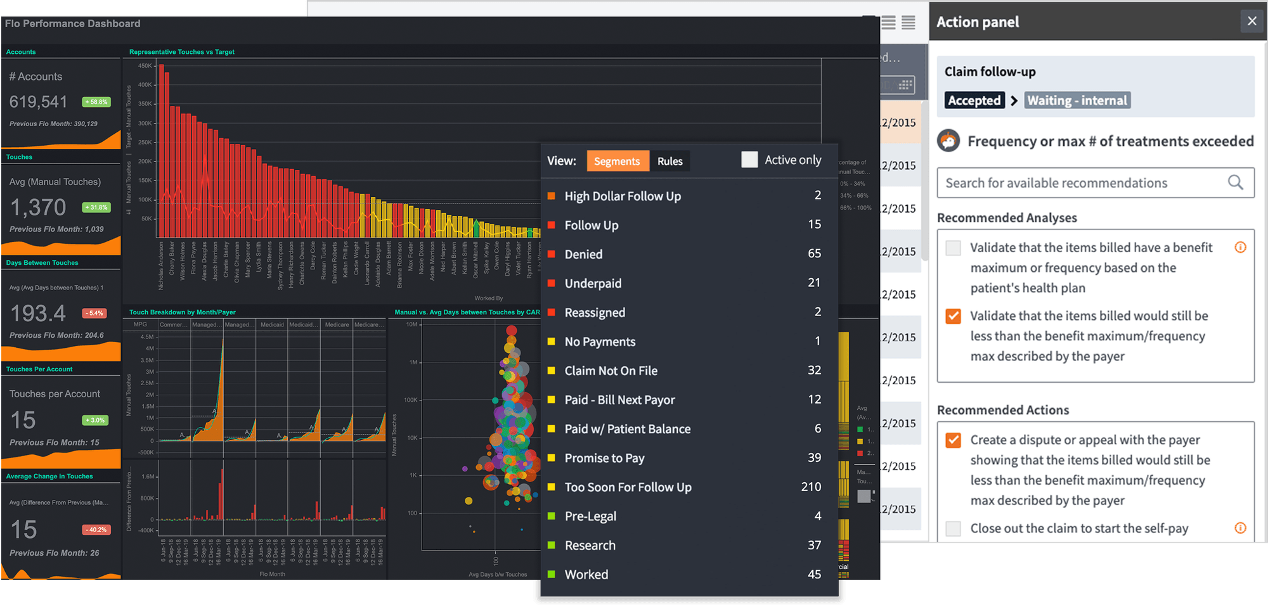
Task: Select the 'Waiting - internal' status label
Action: pos(1077,99)
